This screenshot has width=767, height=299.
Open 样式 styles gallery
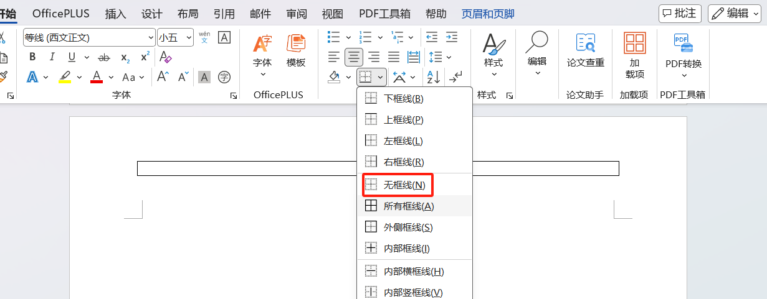[x=493, y=56]
